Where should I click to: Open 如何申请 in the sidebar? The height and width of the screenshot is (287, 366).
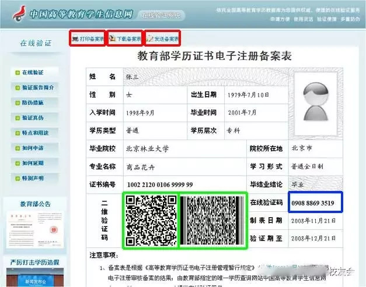click(34, 148)
